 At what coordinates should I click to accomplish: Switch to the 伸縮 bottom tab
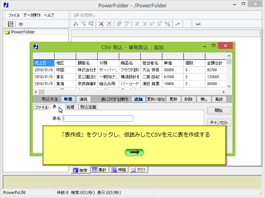119,170
